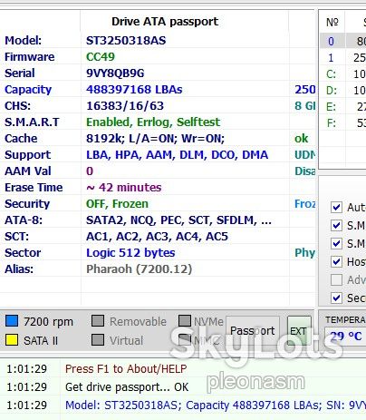This screenshot has height=420, width=366.
Task: Click alias value Pharaoh (7200.12)
Action: click(x=139, y=269)
